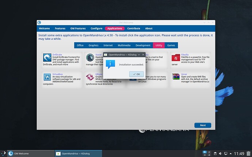
Task: Switch to virtual desktop 3 in pager
Action: (x=205, y=155)
